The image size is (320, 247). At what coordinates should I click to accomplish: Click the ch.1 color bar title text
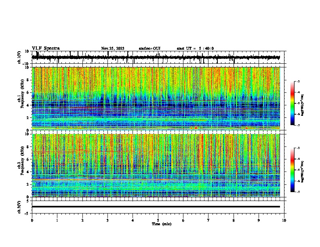click(x=303, y=105)
